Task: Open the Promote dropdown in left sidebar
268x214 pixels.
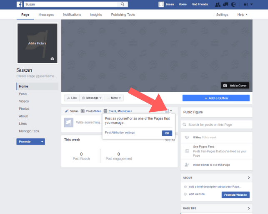Action: pyautogui.click(x=42, y=142)
